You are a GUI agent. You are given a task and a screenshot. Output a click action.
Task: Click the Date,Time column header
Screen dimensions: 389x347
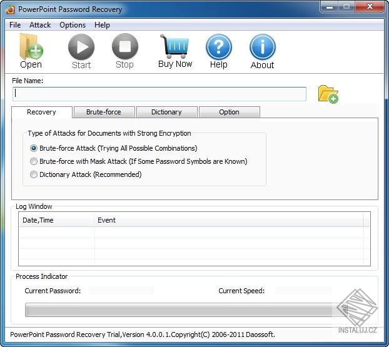point(56,220)
